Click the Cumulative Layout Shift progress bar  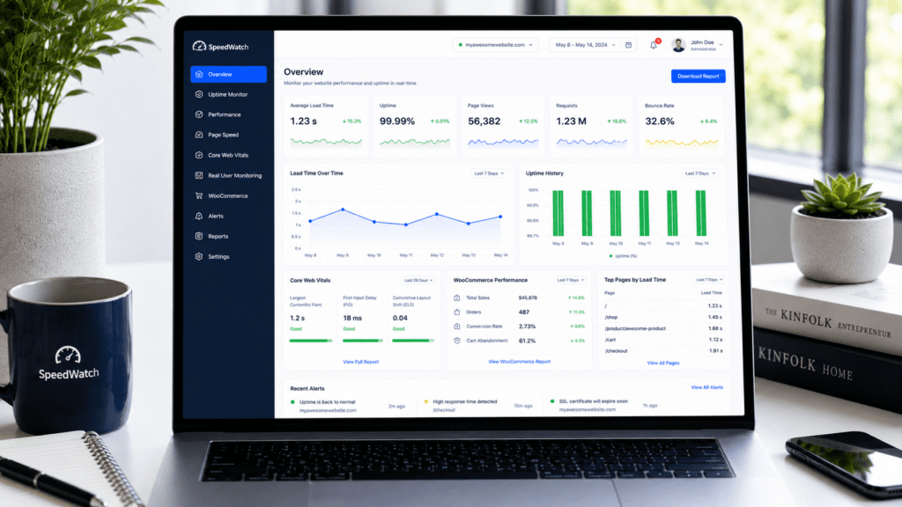click(x=413, y=341)
